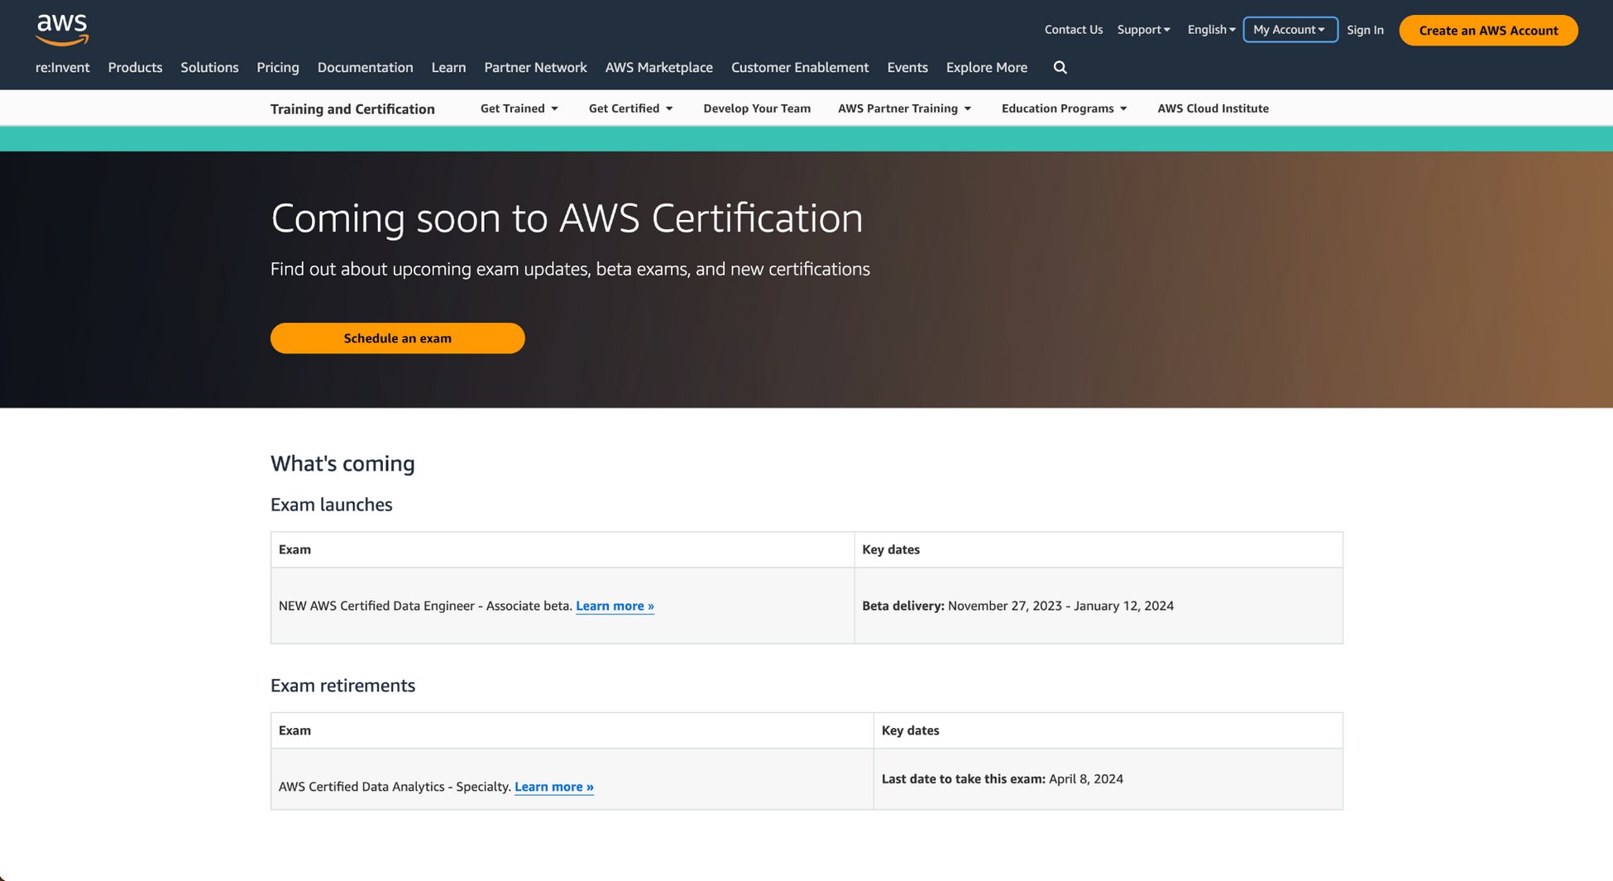Screen dimensions: 1613x881
Task: Change language via English dropdown
Action: (x=1212, y=30)
